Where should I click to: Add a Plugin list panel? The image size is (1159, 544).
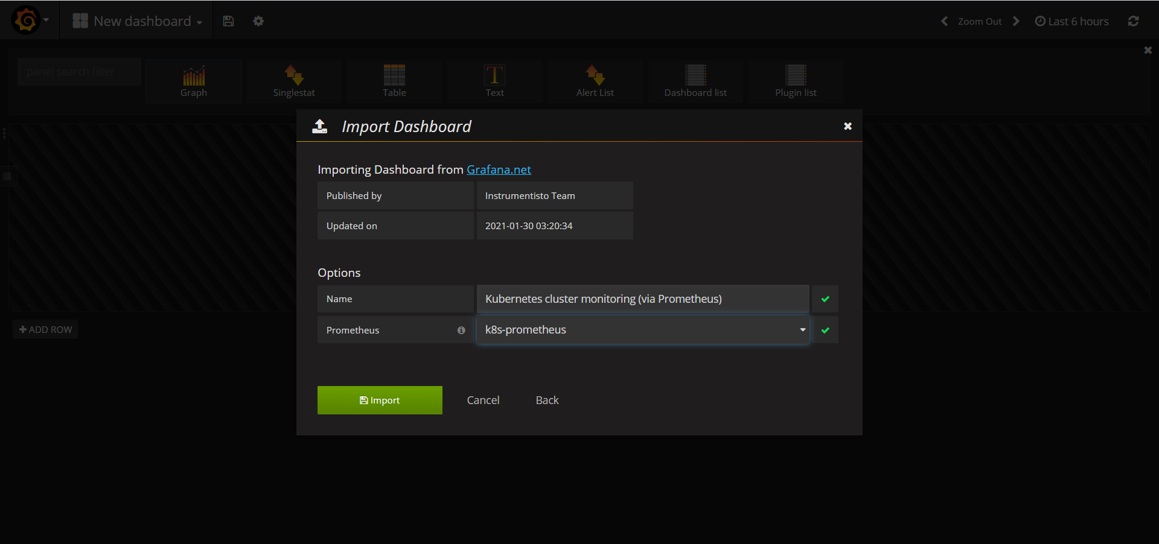796,81
